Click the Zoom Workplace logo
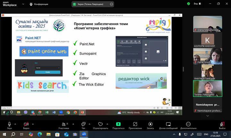Screen dimensions: 231x138 point(10,4)
